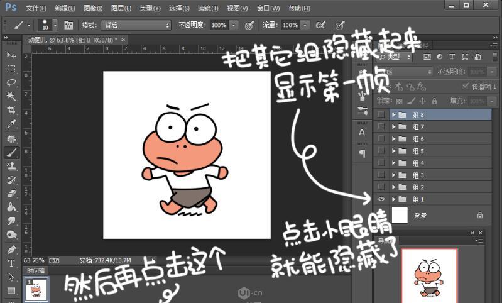Select the Smudge tool
The width and height of the screenshot is (502, 303).
pos(11,221)
